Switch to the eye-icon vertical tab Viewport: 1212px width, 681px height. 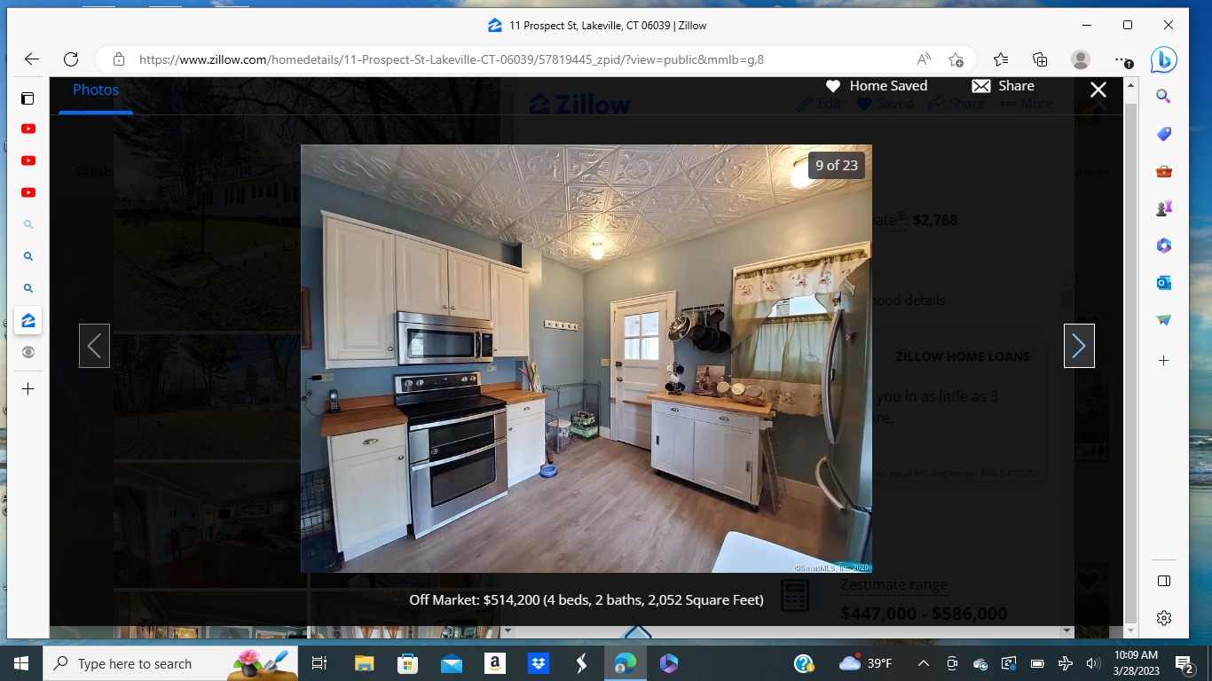tap(28, 353)
